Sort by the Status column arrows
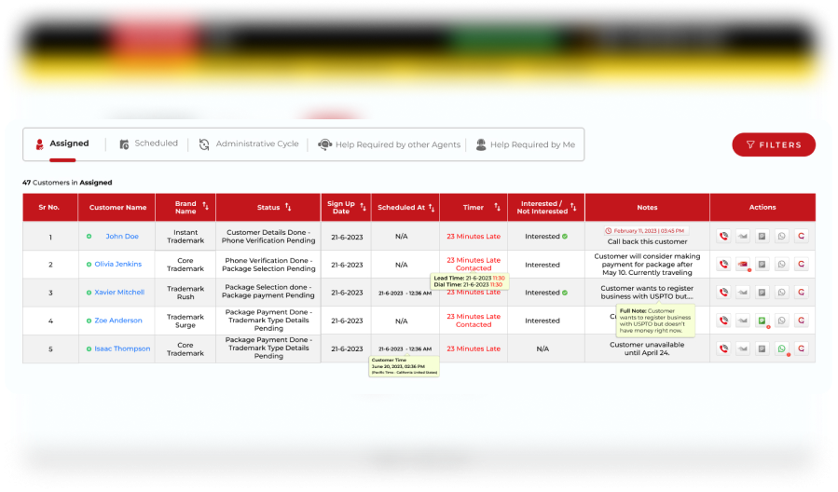This screenshot has width=838, height=492. coord(288,207)
